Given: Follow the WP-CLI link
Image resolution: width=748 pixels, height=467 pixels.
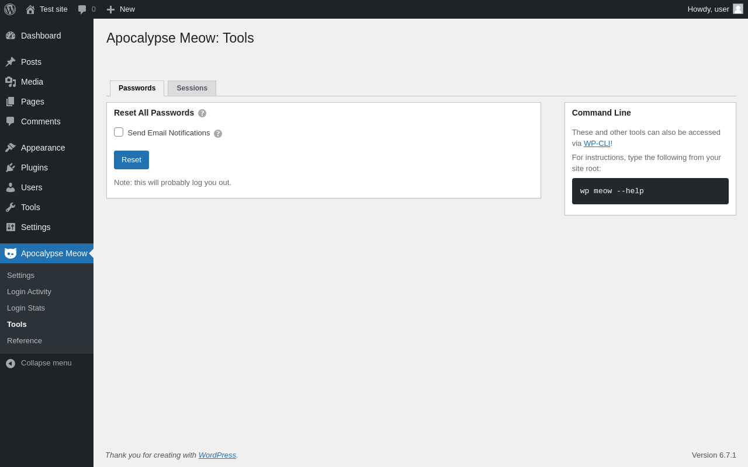Looking at the screenshot, I should pos(597,144).
